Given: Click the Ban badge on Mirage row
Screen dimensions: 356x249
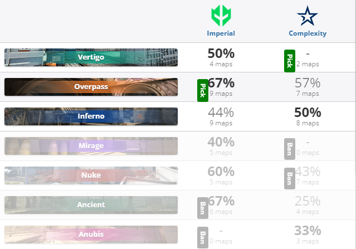Looking at the screenshot, I should (x=290, y=149).
